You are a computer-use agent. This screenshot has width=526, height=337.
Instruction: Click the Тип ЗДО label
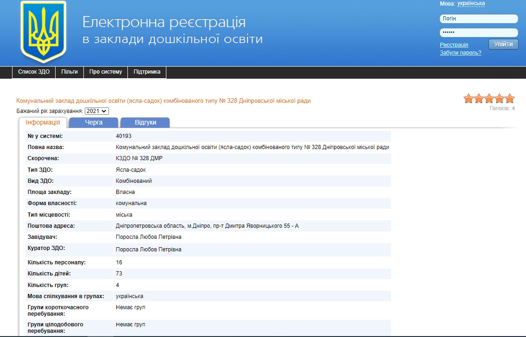click(40, 170)
